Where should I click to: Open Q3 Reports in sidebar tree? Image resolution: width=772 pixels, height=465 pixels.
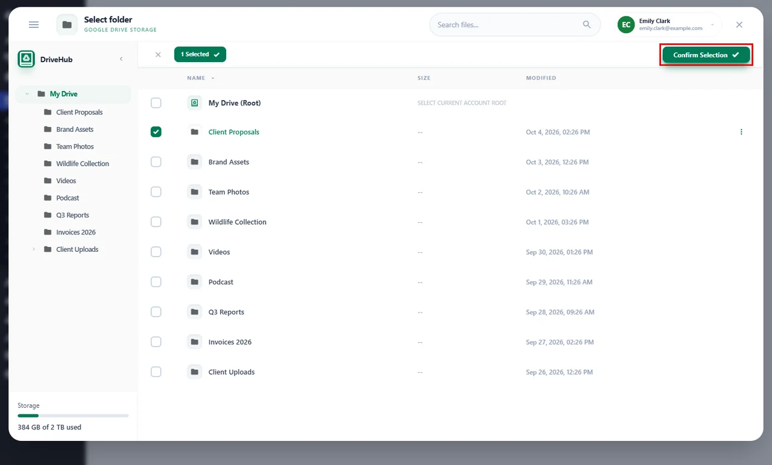72,215
